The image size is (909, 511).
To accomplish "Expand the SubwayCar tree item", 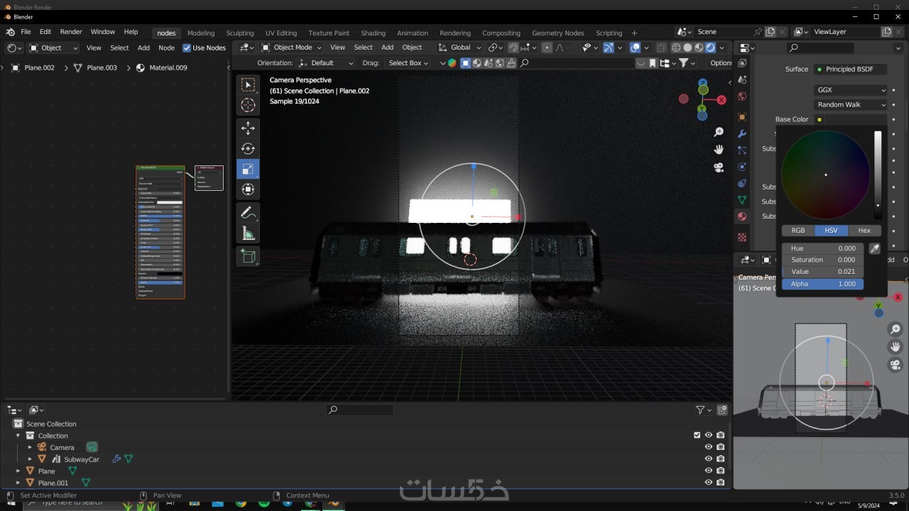I will [x=30, y=459].
